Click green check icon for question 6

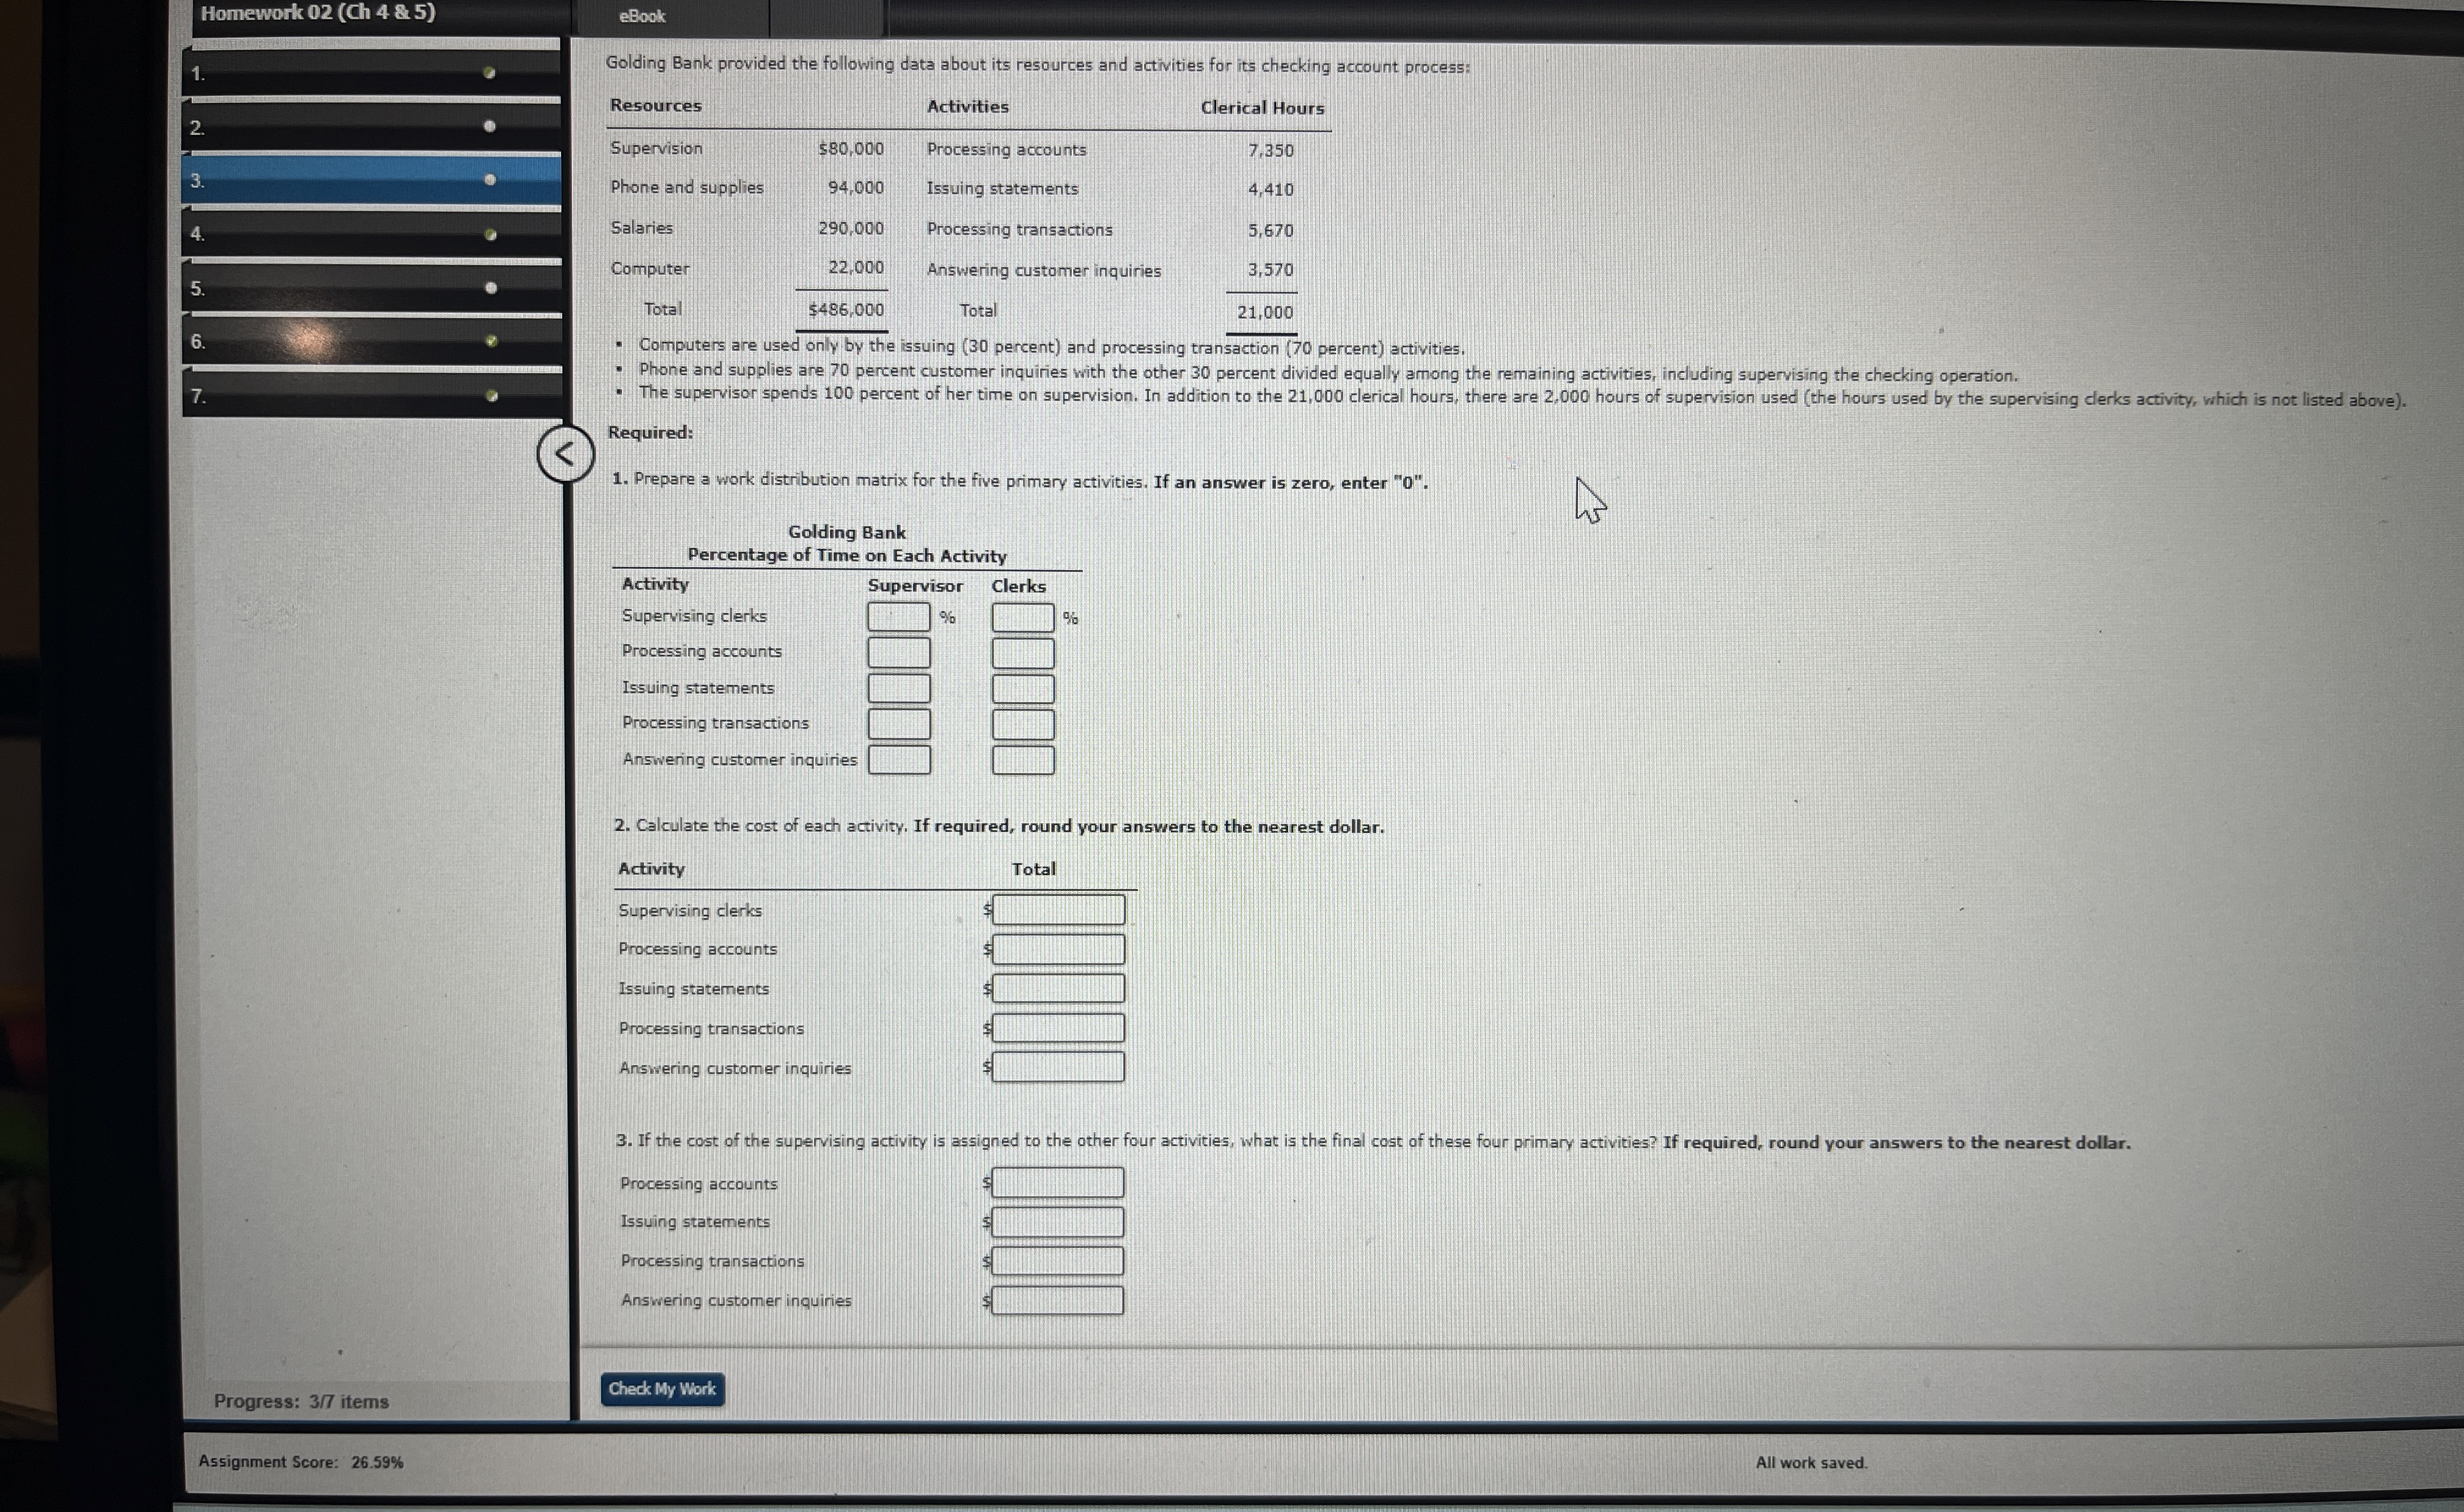click(x=491, y=341)
